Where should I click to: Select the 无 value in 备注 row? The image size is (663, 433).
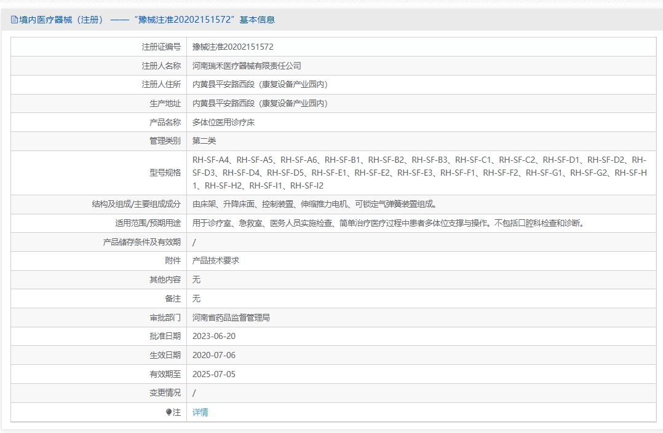tap(196, 298)
